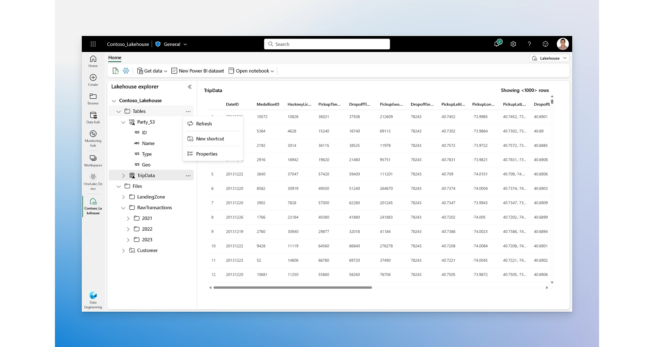The width and height of the screenshot is (654, 347).
Task: Open Browse in the left sidebar
Action: (93, 99)
